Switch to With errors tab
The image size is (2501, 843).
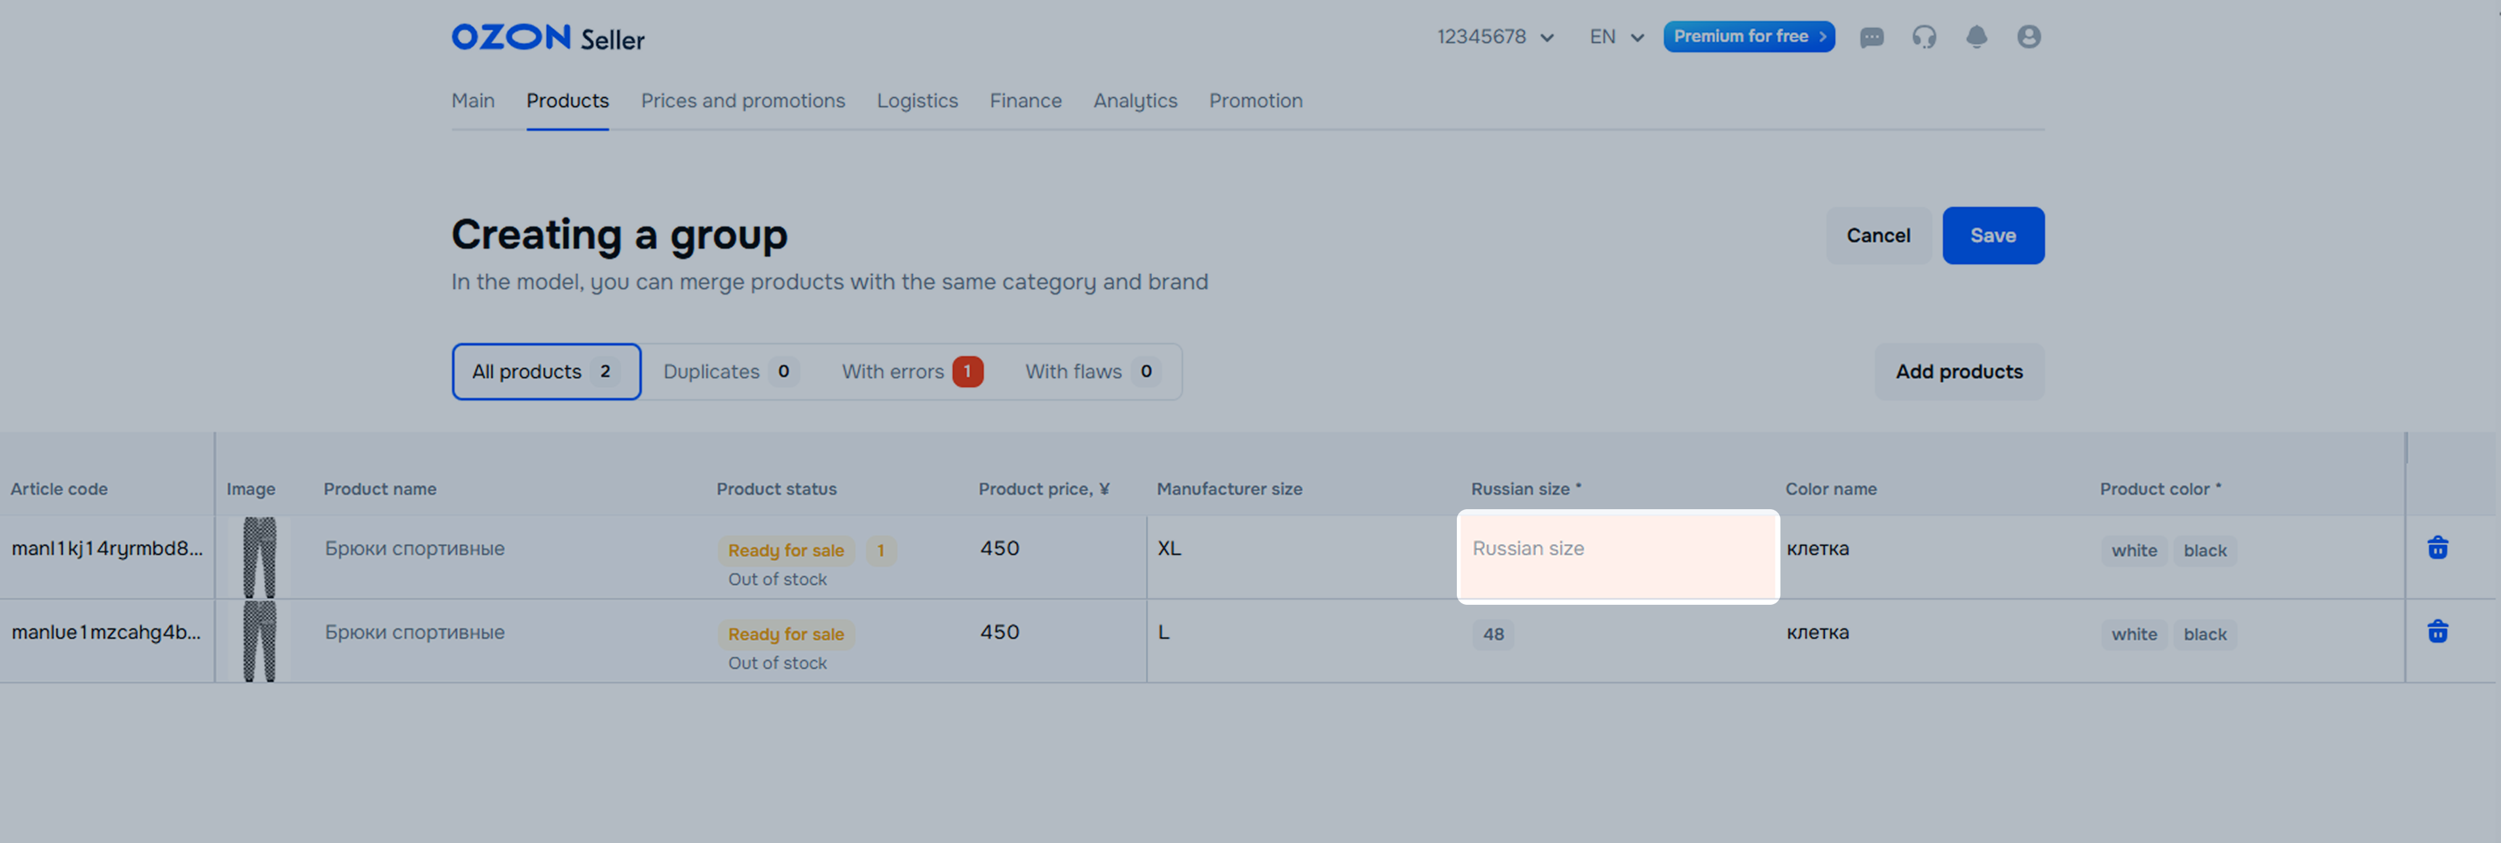(x=911, y=372)
